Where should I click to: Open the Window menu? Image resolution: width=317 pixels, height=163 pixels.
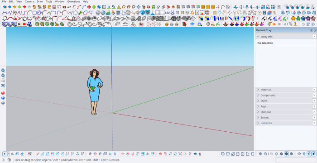[x=60, y=1]
